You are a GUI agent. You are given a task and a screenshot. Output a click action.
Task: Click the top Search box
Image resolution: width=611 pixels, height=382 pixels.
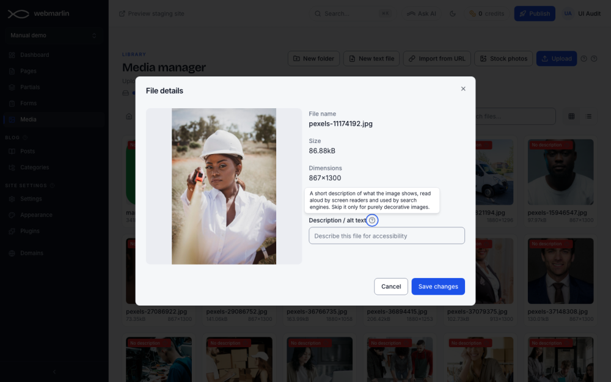[353, 13]
